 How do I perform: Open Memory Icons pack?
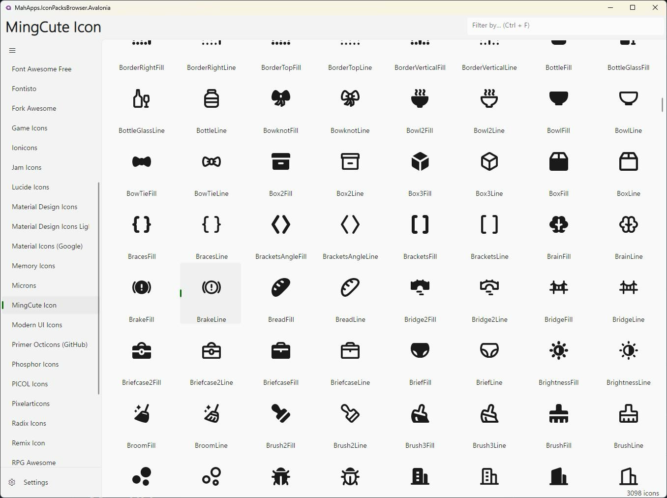coord(51,266)
